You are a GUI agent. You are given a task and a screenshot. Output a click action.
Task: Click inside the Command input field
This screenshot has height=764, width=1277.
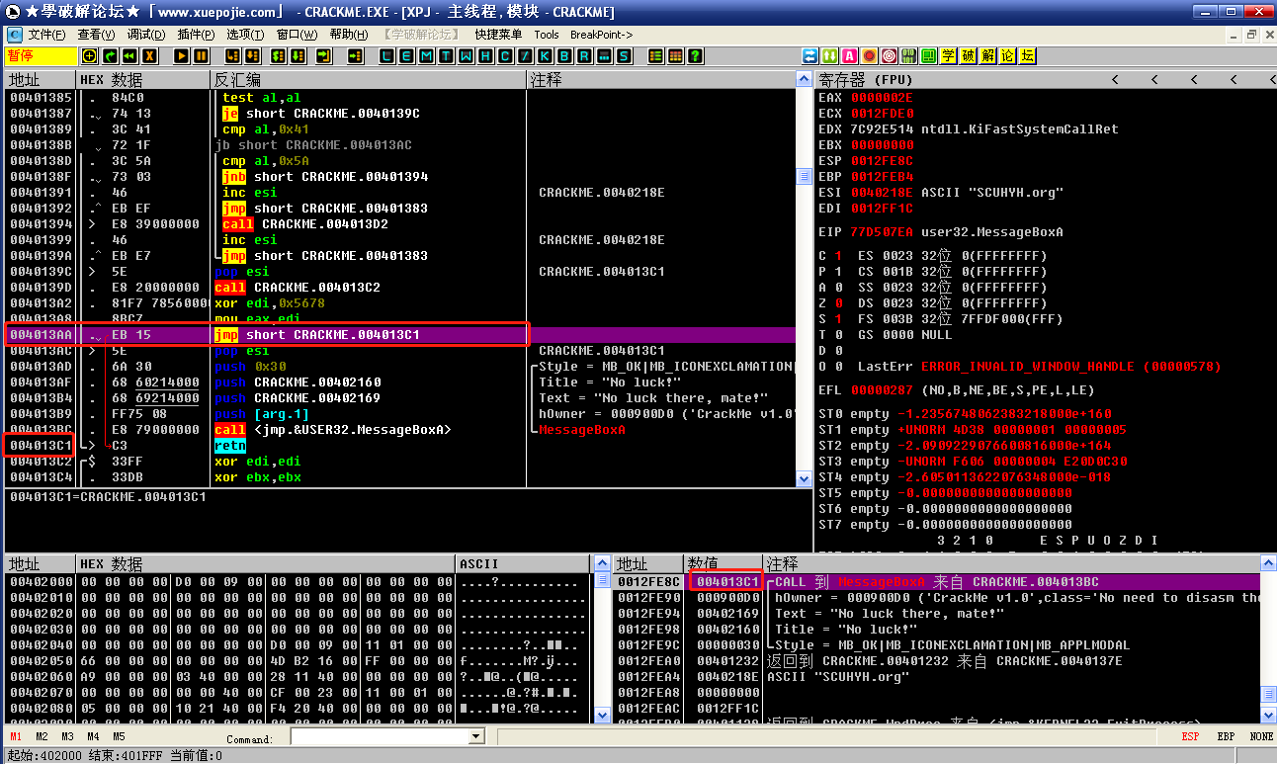pos(379,737)
